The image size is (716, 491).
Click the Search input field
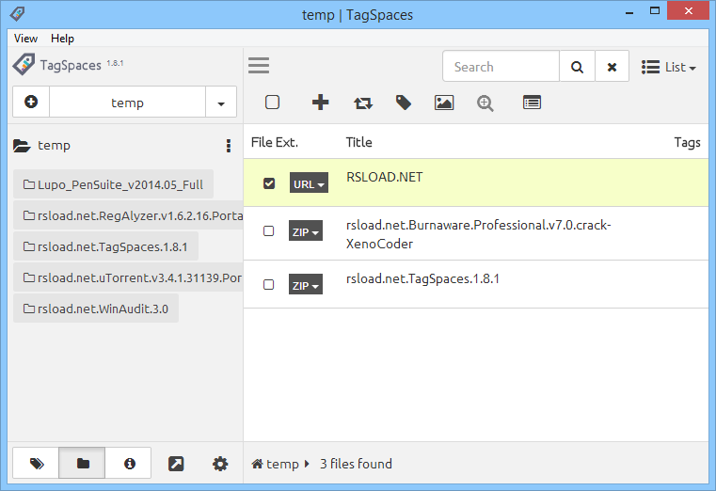coord(501,67)
